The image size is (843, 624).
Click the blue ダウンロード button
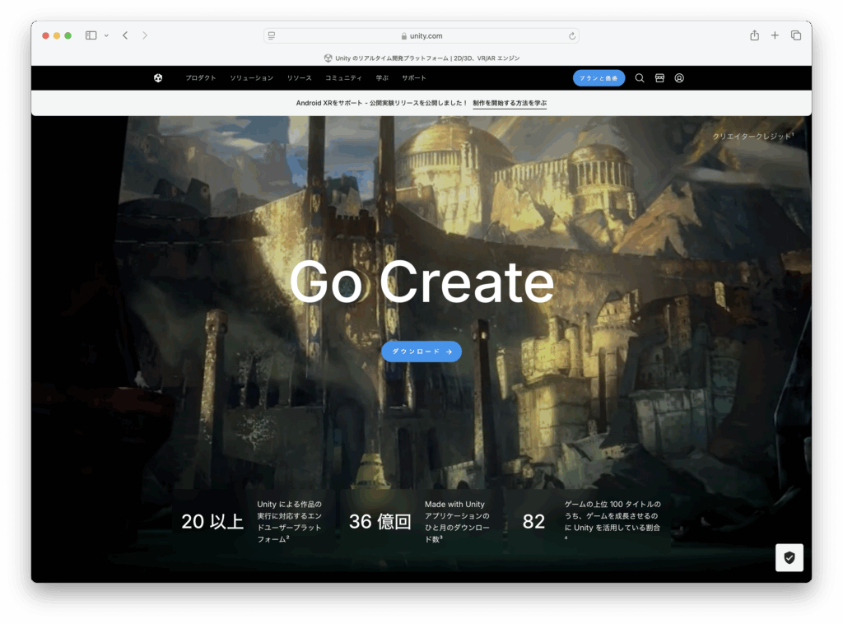click(421, 352)
